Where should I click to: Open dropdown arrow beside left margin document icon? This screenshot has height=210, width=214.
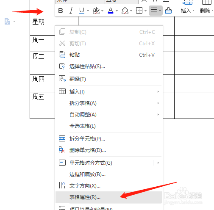click(x=14, y=22)
